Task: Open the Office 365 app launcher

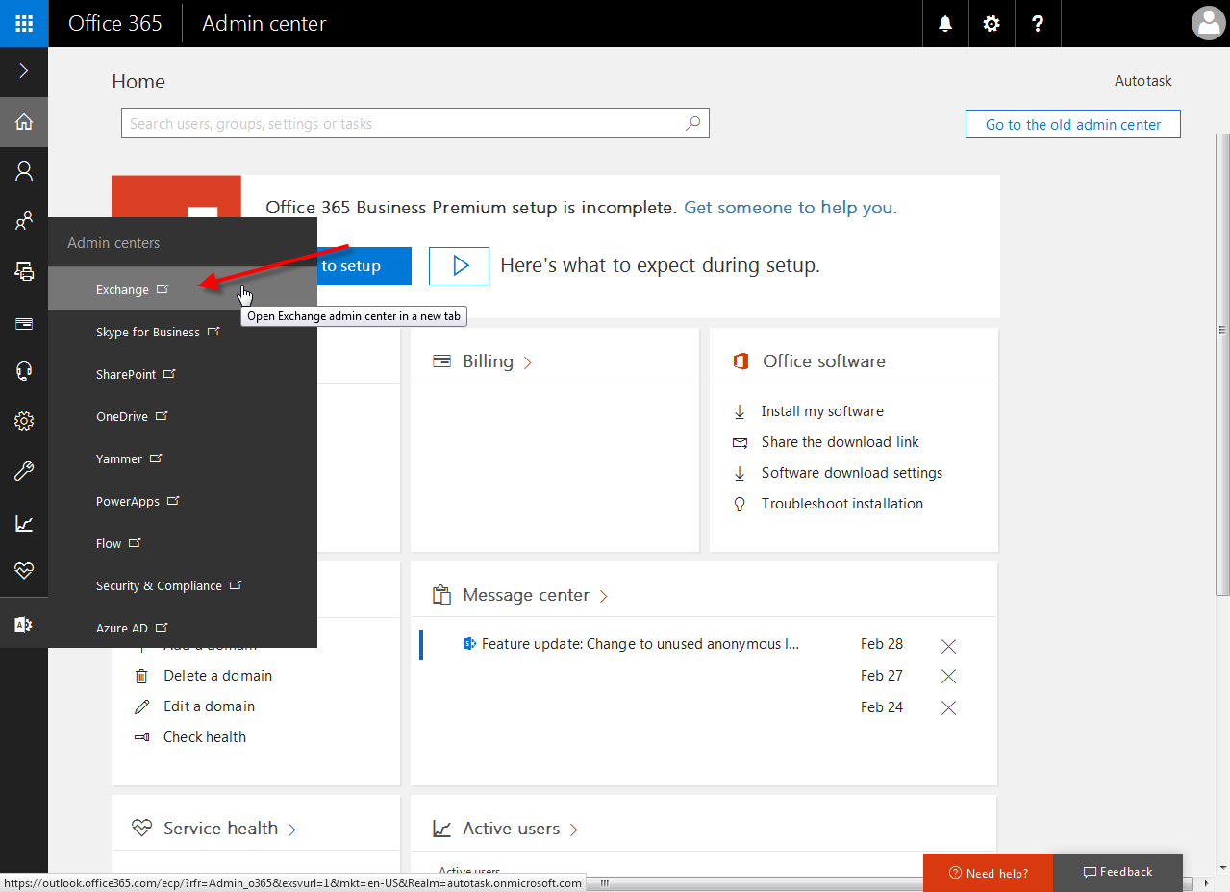Action: coord(22,23)
